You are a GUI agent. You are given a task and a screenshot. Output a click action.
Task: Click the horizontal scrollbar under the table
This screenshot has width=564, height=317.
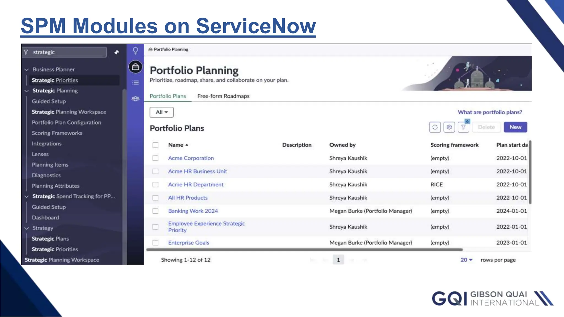304,250
